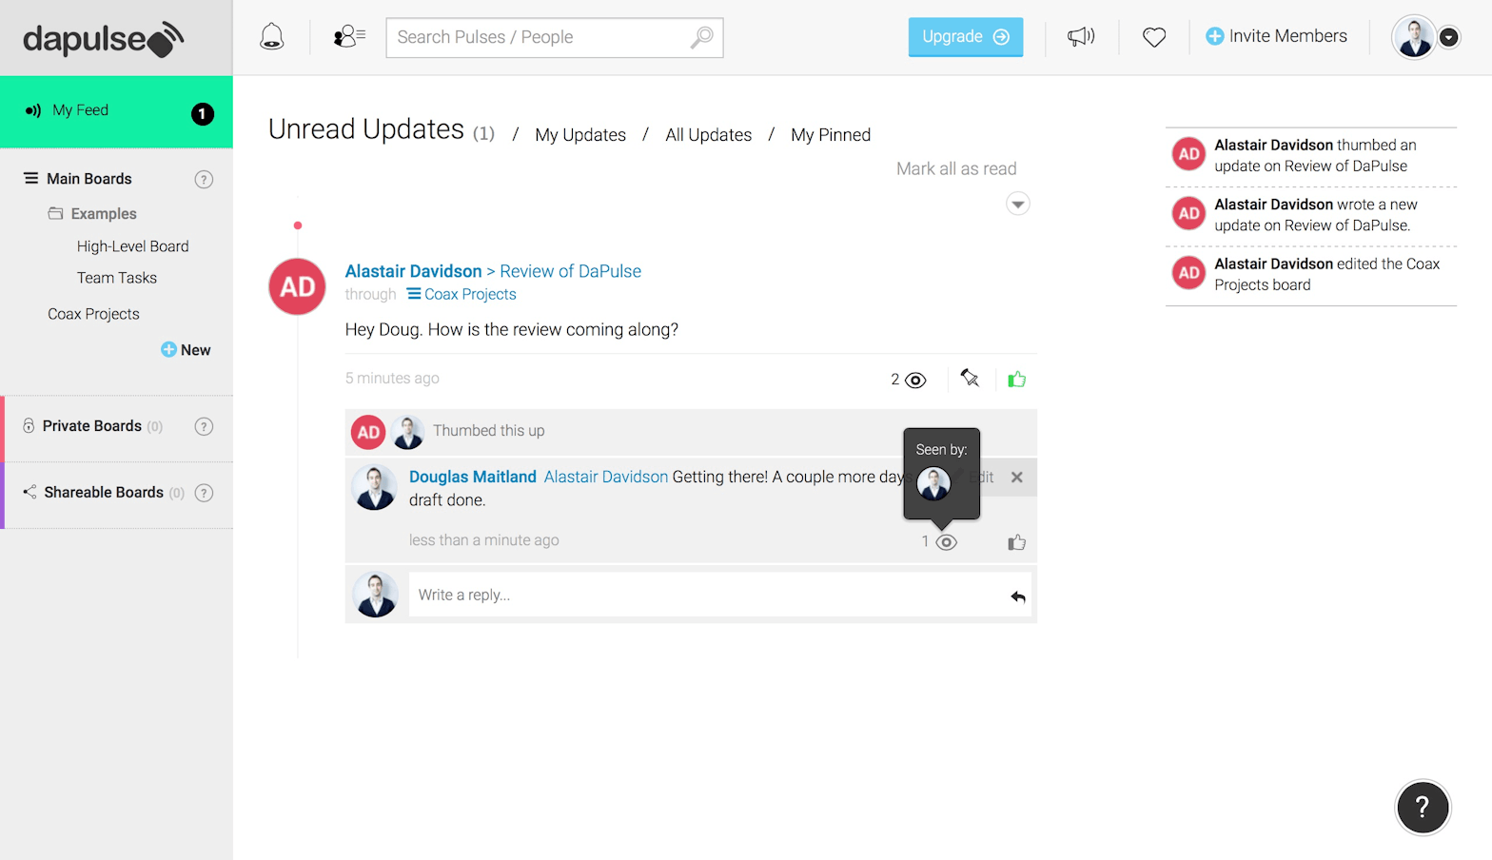Open the round help question button
Image resolution: width=1492 pixels, height=860 pixels.
(1422, 807)
